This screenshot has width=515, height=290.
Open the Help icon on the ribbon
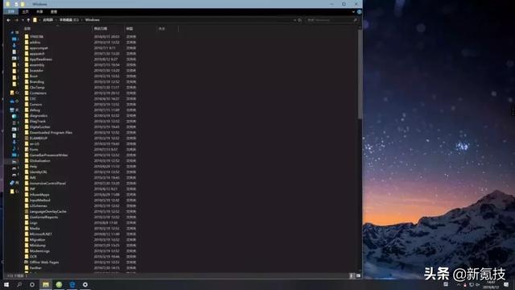(x=360, y=12)
